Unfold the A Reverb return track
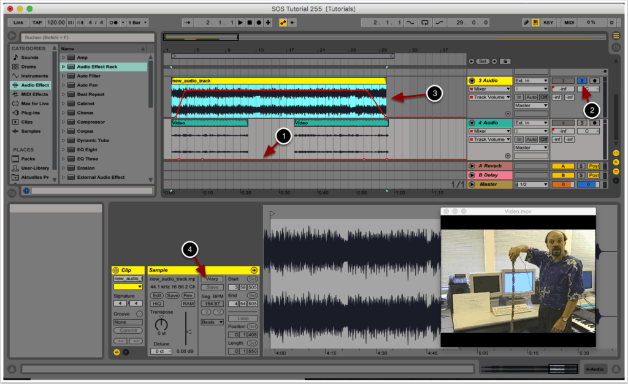The image size is (628, 384). (x=472, y=166)
